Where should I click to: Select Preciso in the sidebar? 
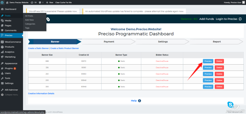(x=11, y=35)
